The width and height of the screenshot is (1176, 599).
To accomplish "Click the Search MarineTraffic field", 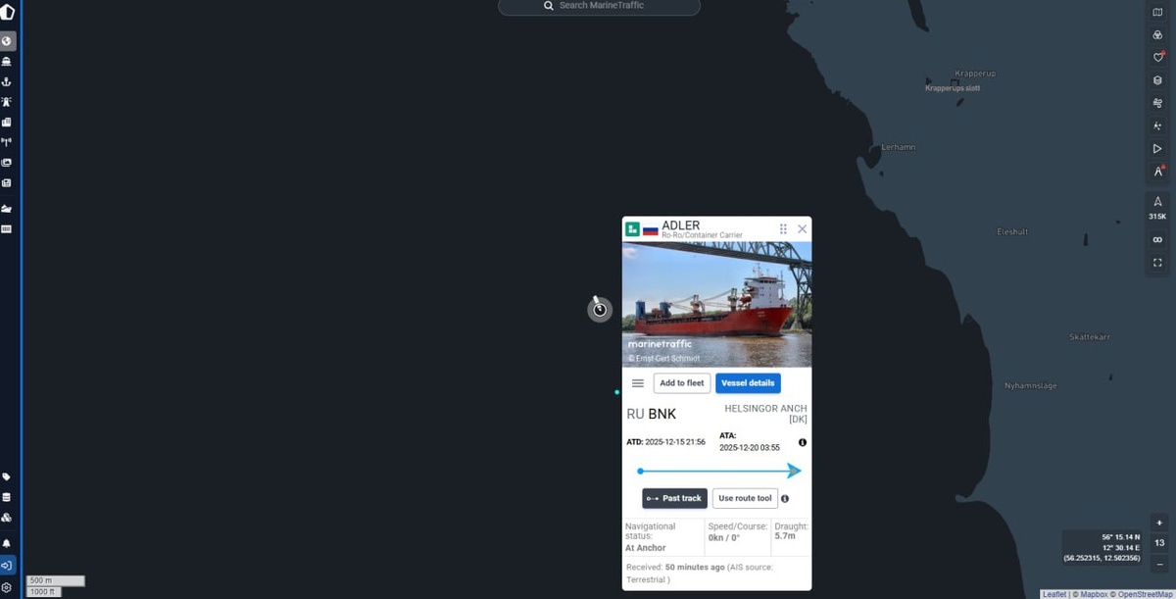I will tap(600, 6).
